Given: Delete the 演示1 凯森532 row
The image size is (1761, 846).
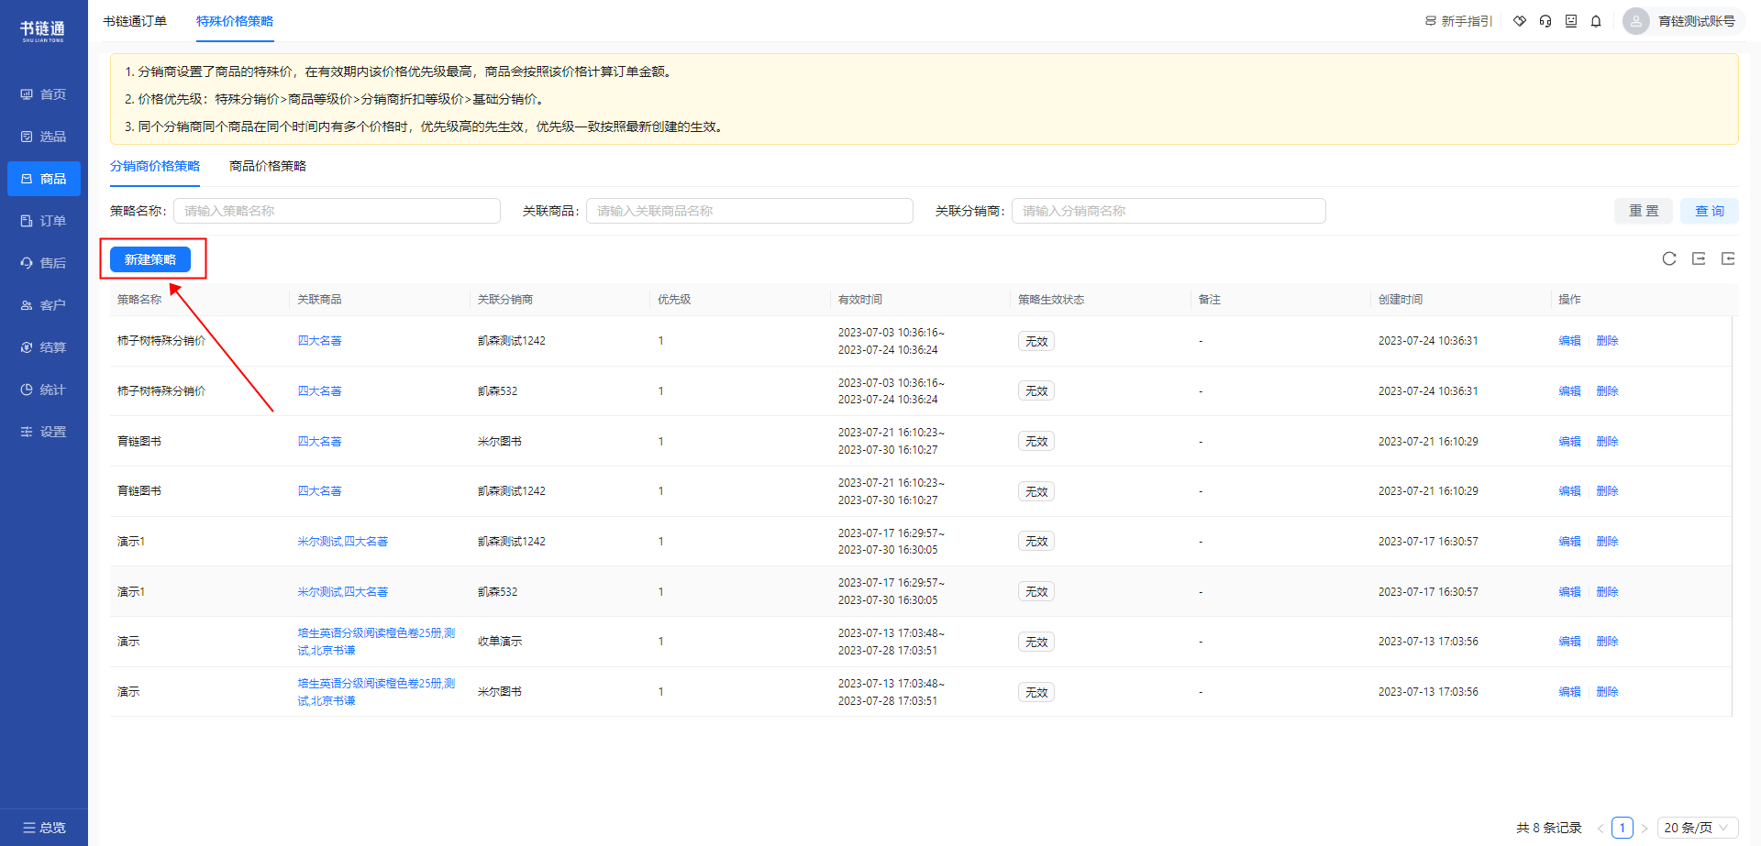Looking at the screenshot, I should [x=1607, y=592].
